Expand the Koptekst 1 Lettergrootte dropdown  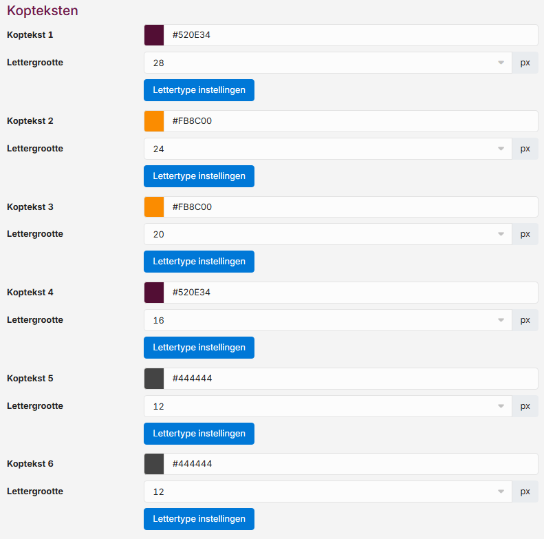(x=327, y=63)
